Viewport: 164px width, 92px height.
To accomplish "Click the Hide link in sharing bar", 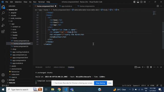I will tap(110, 83).
